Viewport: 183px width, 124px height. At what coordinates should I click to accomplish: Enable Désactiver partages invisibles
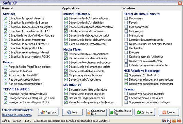pos(126,94)
